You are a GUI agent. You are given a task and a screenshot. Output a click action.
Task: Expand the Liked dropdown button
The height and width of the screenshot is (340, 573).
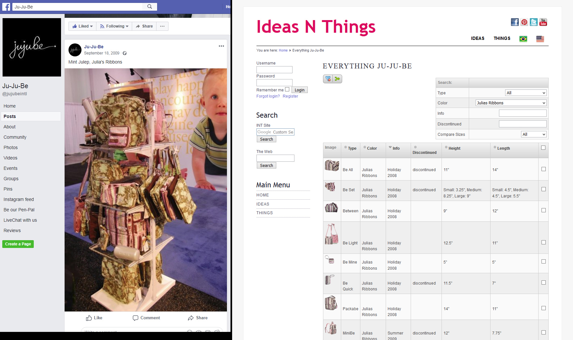[82, 26]
